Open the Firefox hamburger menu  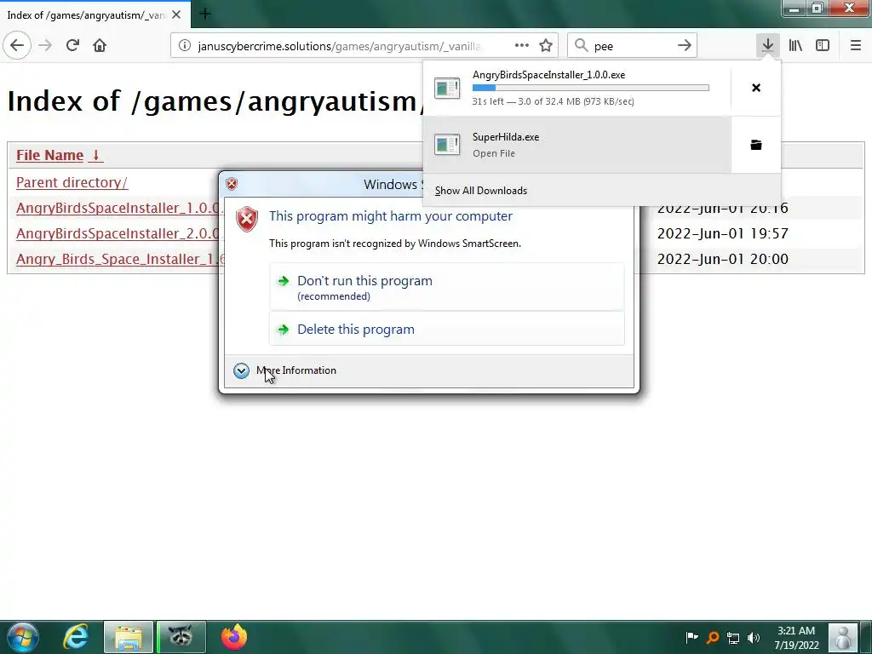pyautogui.click(x=855, y=45)
